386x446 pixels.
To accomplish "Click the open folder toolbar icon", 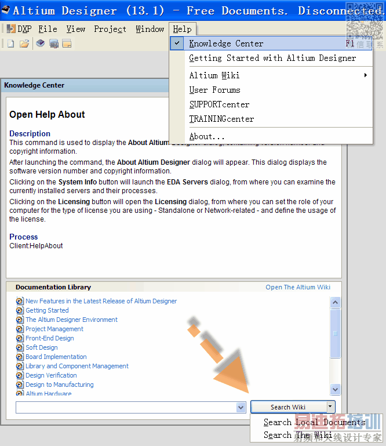I will click(x=24, y=44).
